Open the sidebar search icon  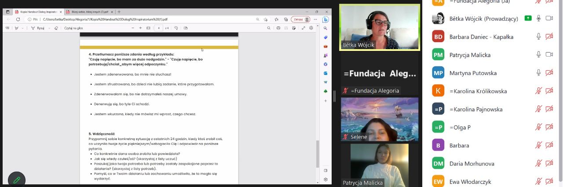(325, 29)
